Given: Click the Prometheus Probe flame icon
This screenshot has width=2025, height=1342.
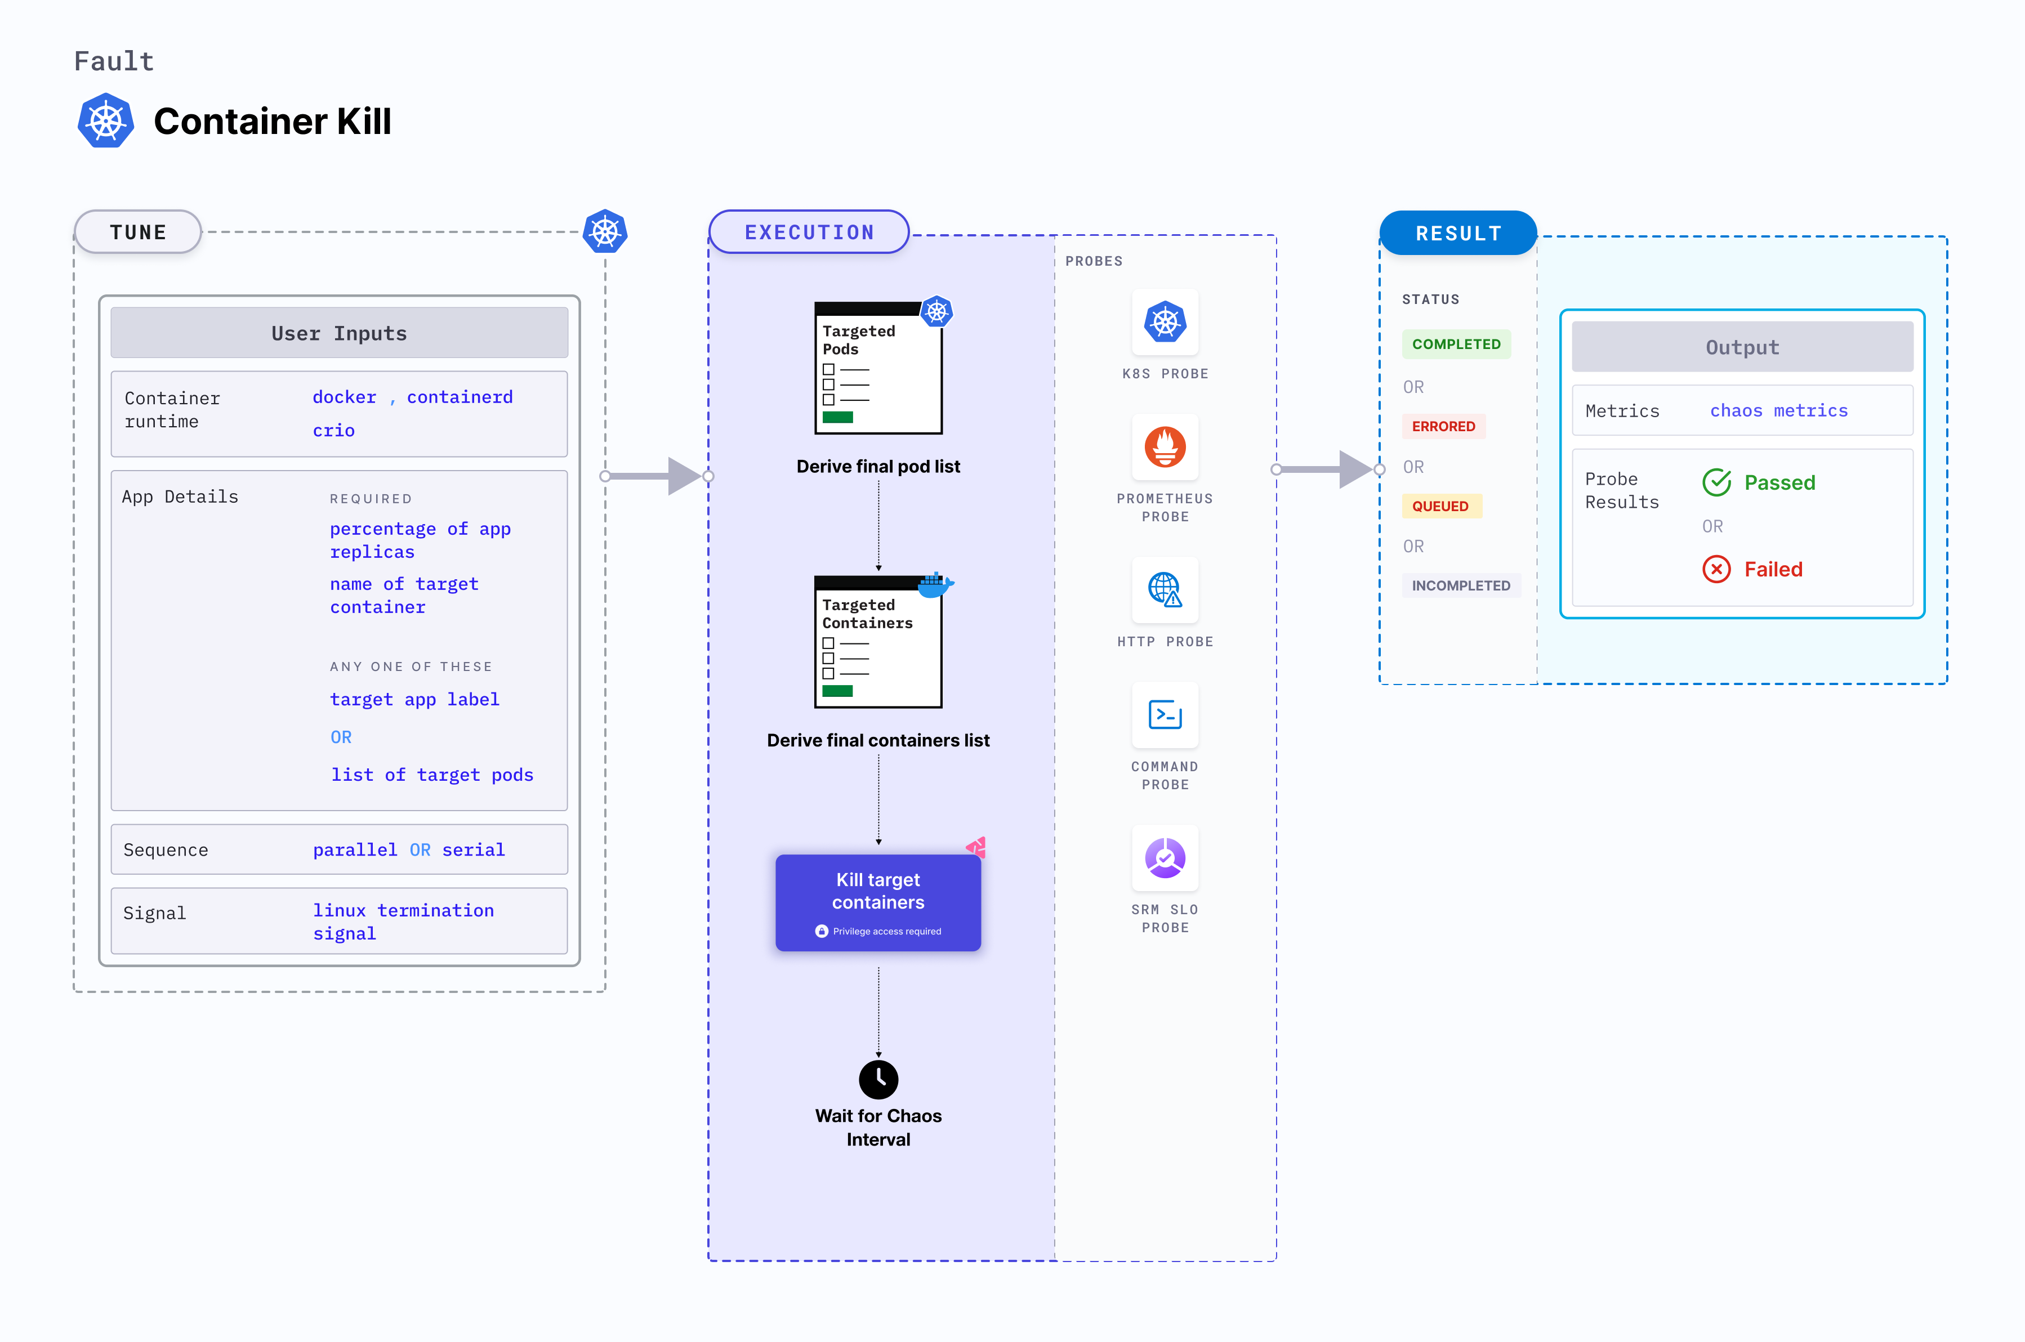Looking at the screenshot, I should [1165, 448].
